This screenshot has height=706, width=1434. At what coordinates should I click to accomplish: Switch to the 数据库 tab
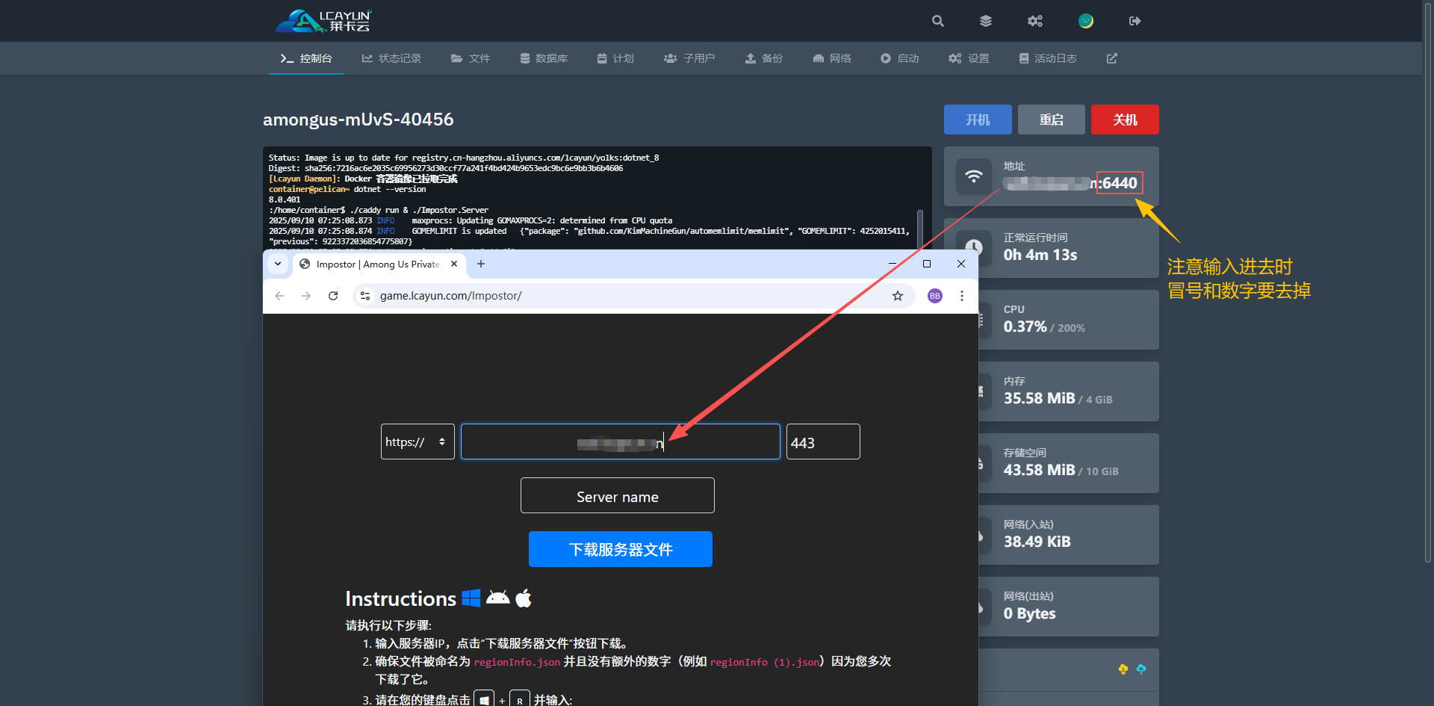[544, 58]
